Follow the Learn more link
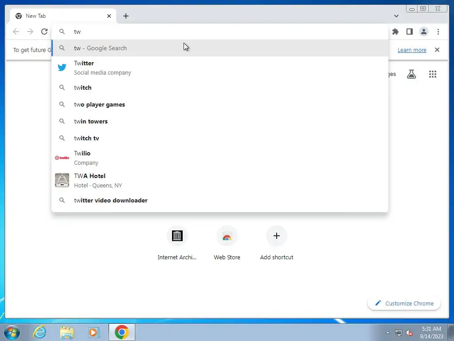 point(412,50)
